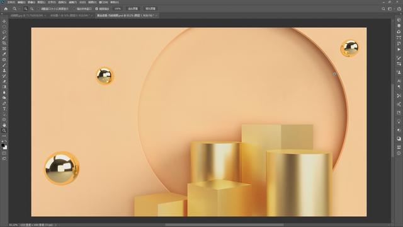Select the Brush tool
Screen dimensions: 403x227
click(x=4, y=65)
